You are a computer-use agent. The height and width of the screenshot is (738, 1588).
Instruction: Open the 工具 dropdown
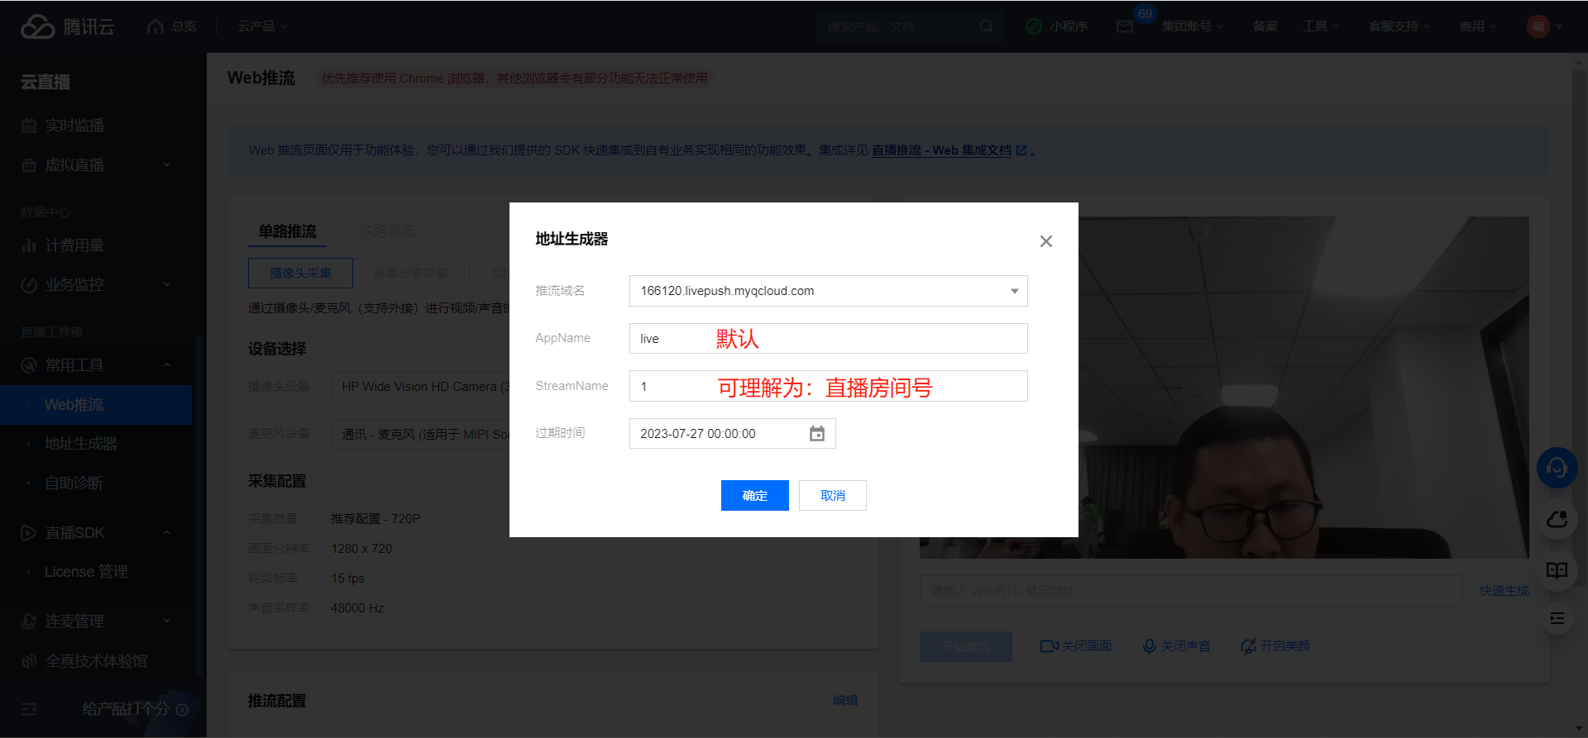coord(1321,26)
